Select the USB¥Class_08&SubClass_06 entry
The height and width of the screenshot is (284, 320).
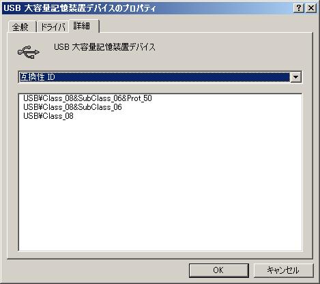72,107
